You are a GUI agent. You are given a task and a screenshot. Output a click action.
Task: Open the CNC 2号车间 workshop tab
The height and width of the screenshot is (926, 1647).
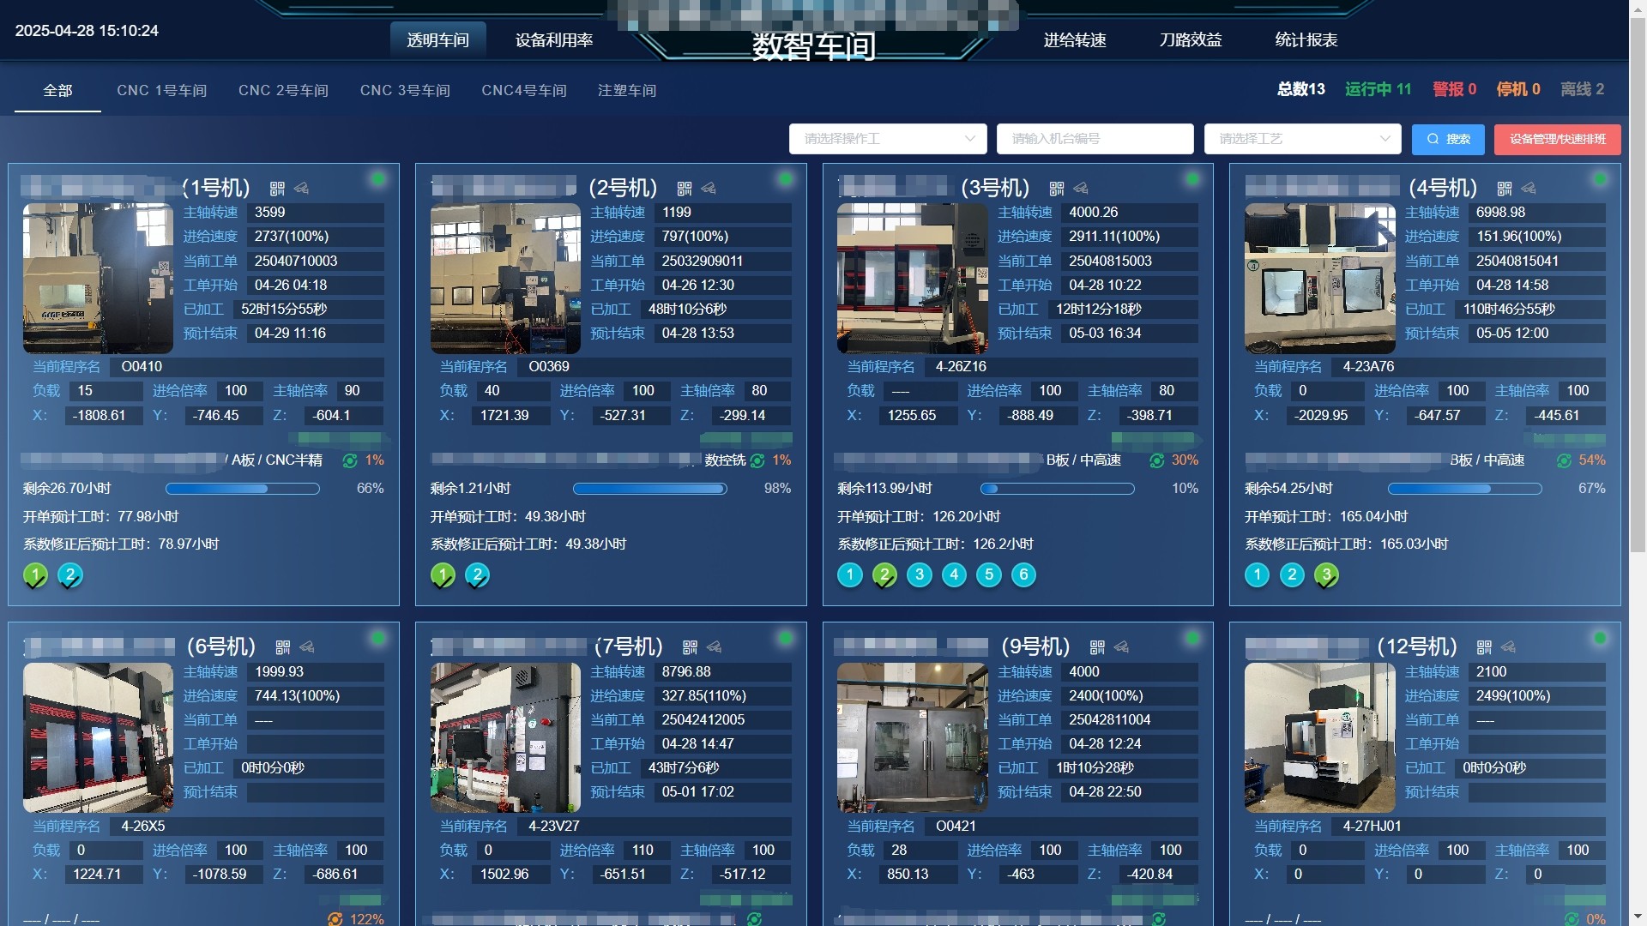pyautogui.click(x=283, y=91)
